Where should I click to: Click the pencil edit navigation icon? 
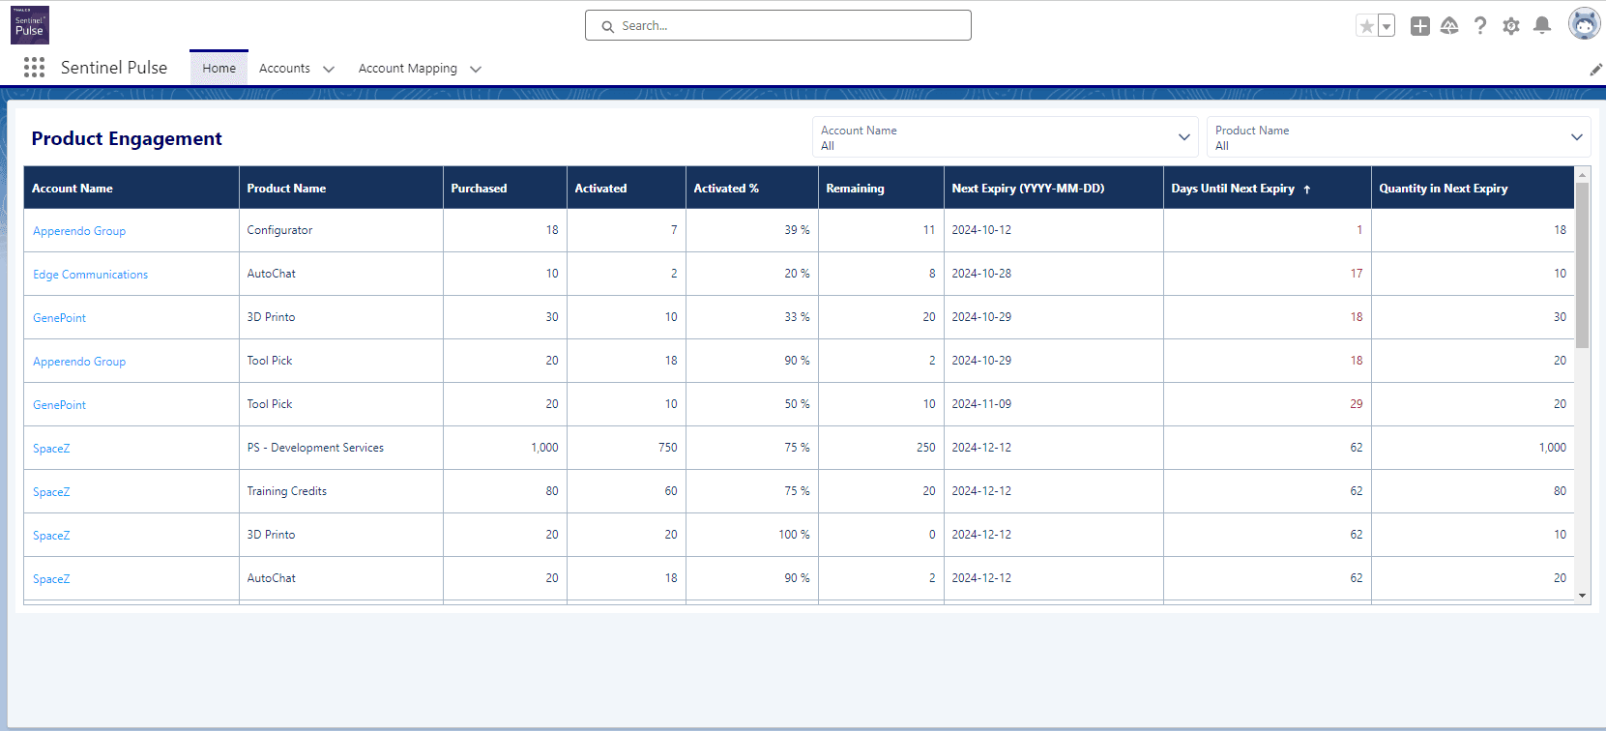tap(1595, 69)
